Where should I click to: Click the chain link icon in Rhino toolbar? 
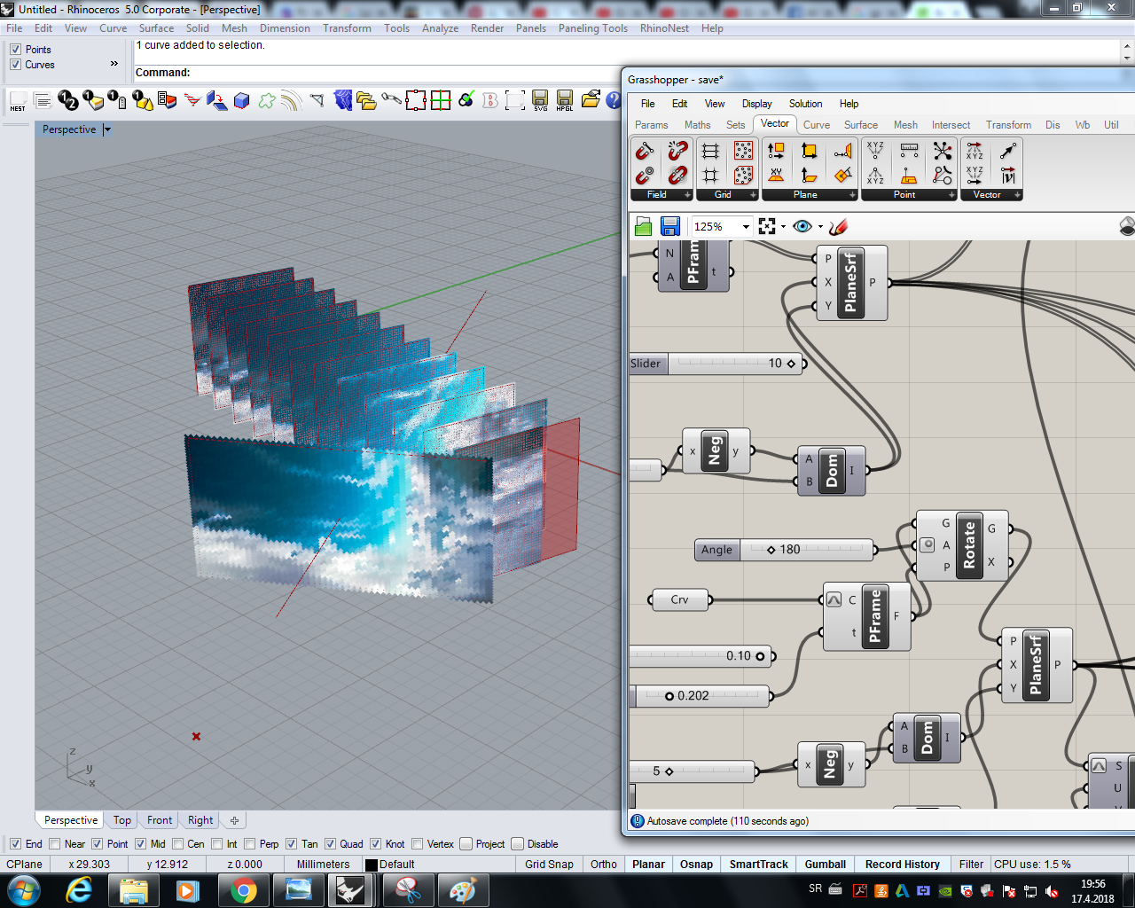point(391,100)
